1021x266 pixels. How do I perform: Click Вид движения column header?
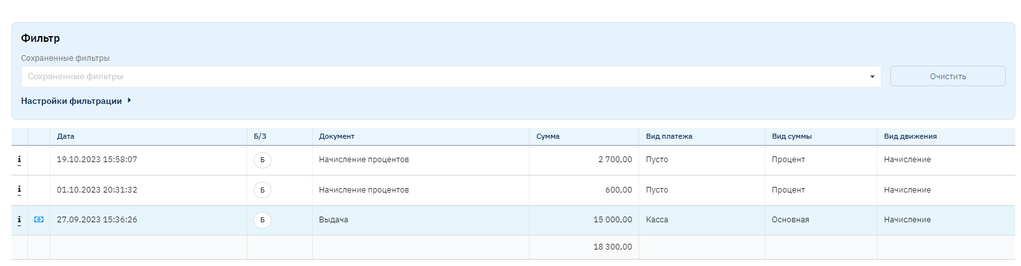tap(910, 136)
